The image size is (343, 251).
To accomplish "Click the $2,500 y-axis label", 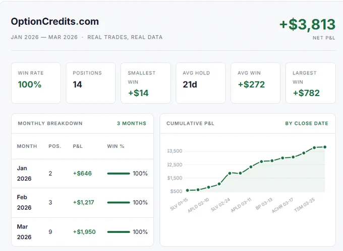I will pyautogui.click(x=175, y=164).
